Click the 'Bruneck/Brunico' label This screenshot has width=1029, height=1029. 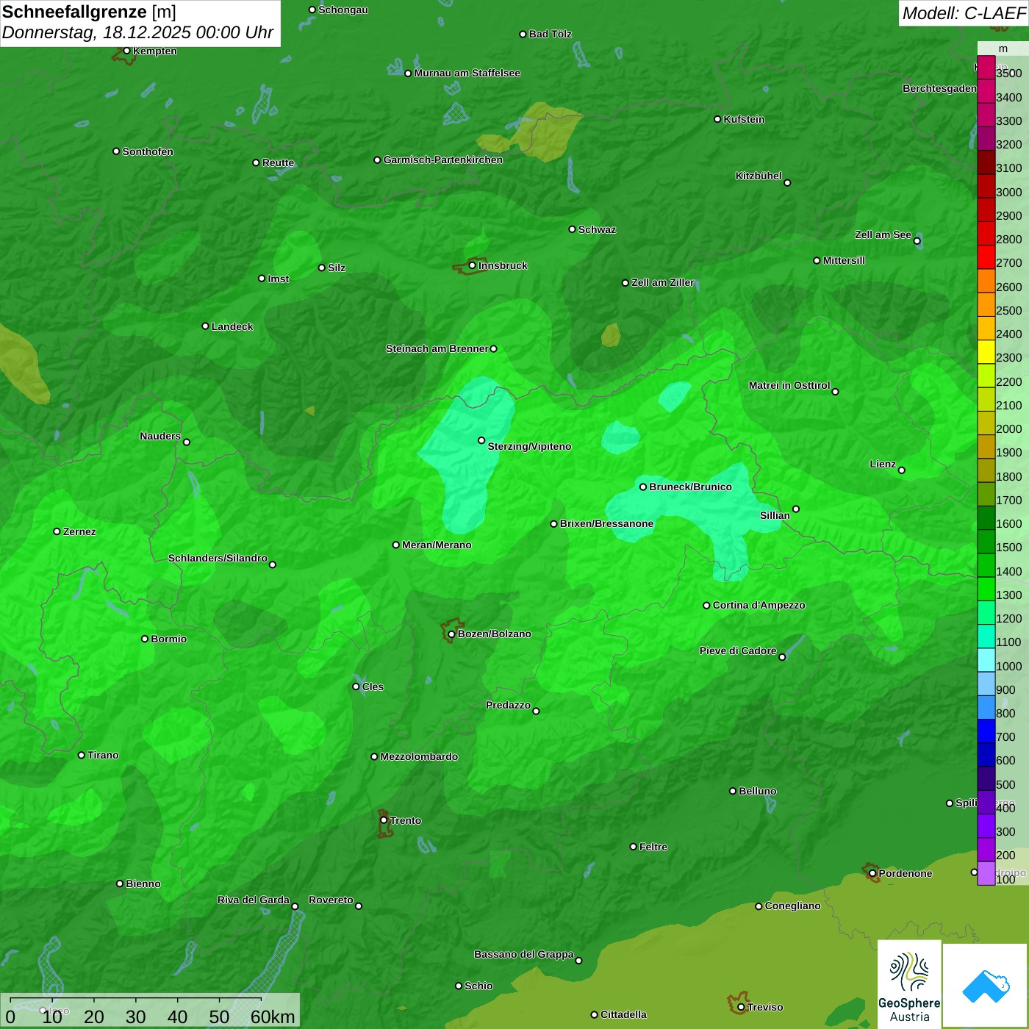(690, 487)
